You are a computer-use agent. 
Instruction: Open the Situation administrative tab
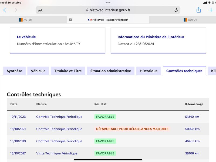[x=111, y=71]
